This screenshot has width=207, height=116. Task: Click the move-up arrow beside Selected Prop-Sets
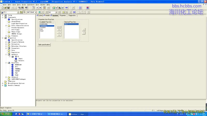coord(84,30)
